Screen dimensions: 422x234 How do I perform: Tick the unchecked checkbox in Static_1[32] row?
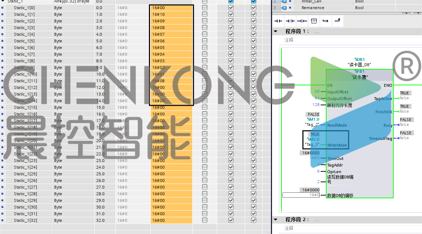coord(205,220)
